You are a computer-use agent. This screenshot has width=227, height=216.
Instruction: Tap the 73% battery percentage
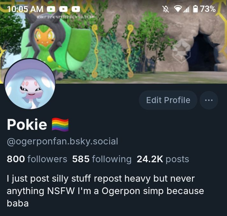click(208, 9)
